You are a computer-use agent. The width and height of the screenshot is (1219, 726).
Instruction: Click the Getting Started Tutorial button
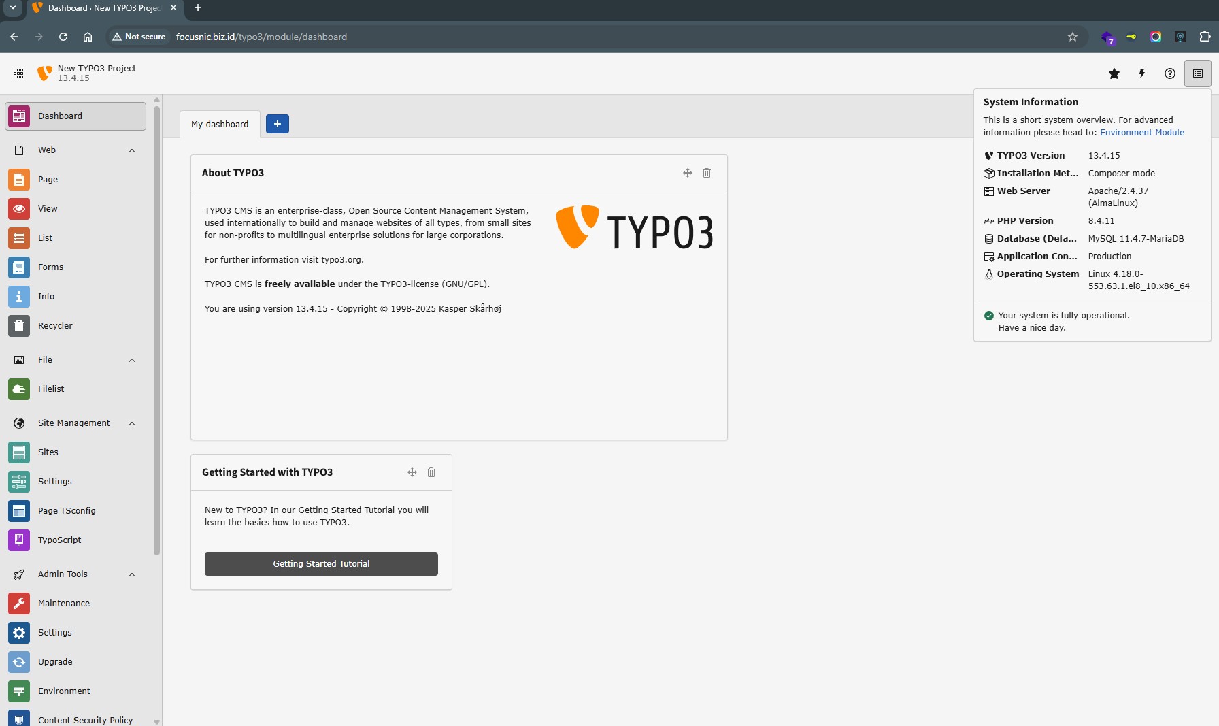[321, 564]
